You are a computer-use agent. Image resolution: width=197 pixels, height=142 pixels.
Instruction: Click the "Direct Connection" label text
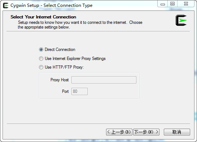coord(60,50)
